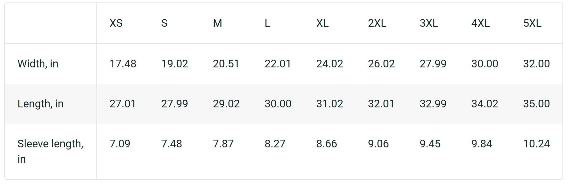The height and width of the screenshot is (184, 568).
Task: Select the 31.02 length cell
Action: click(330, 104)
